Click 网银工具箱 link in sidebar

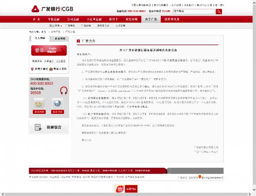(x=60, y=69)
